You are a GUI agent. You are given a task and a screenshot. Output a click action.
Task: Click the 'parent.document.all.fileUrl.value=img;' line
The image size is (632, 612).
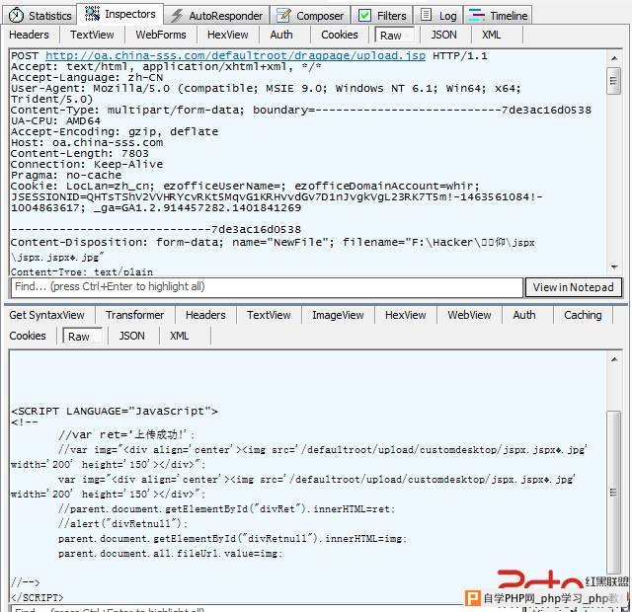(171, 554)
